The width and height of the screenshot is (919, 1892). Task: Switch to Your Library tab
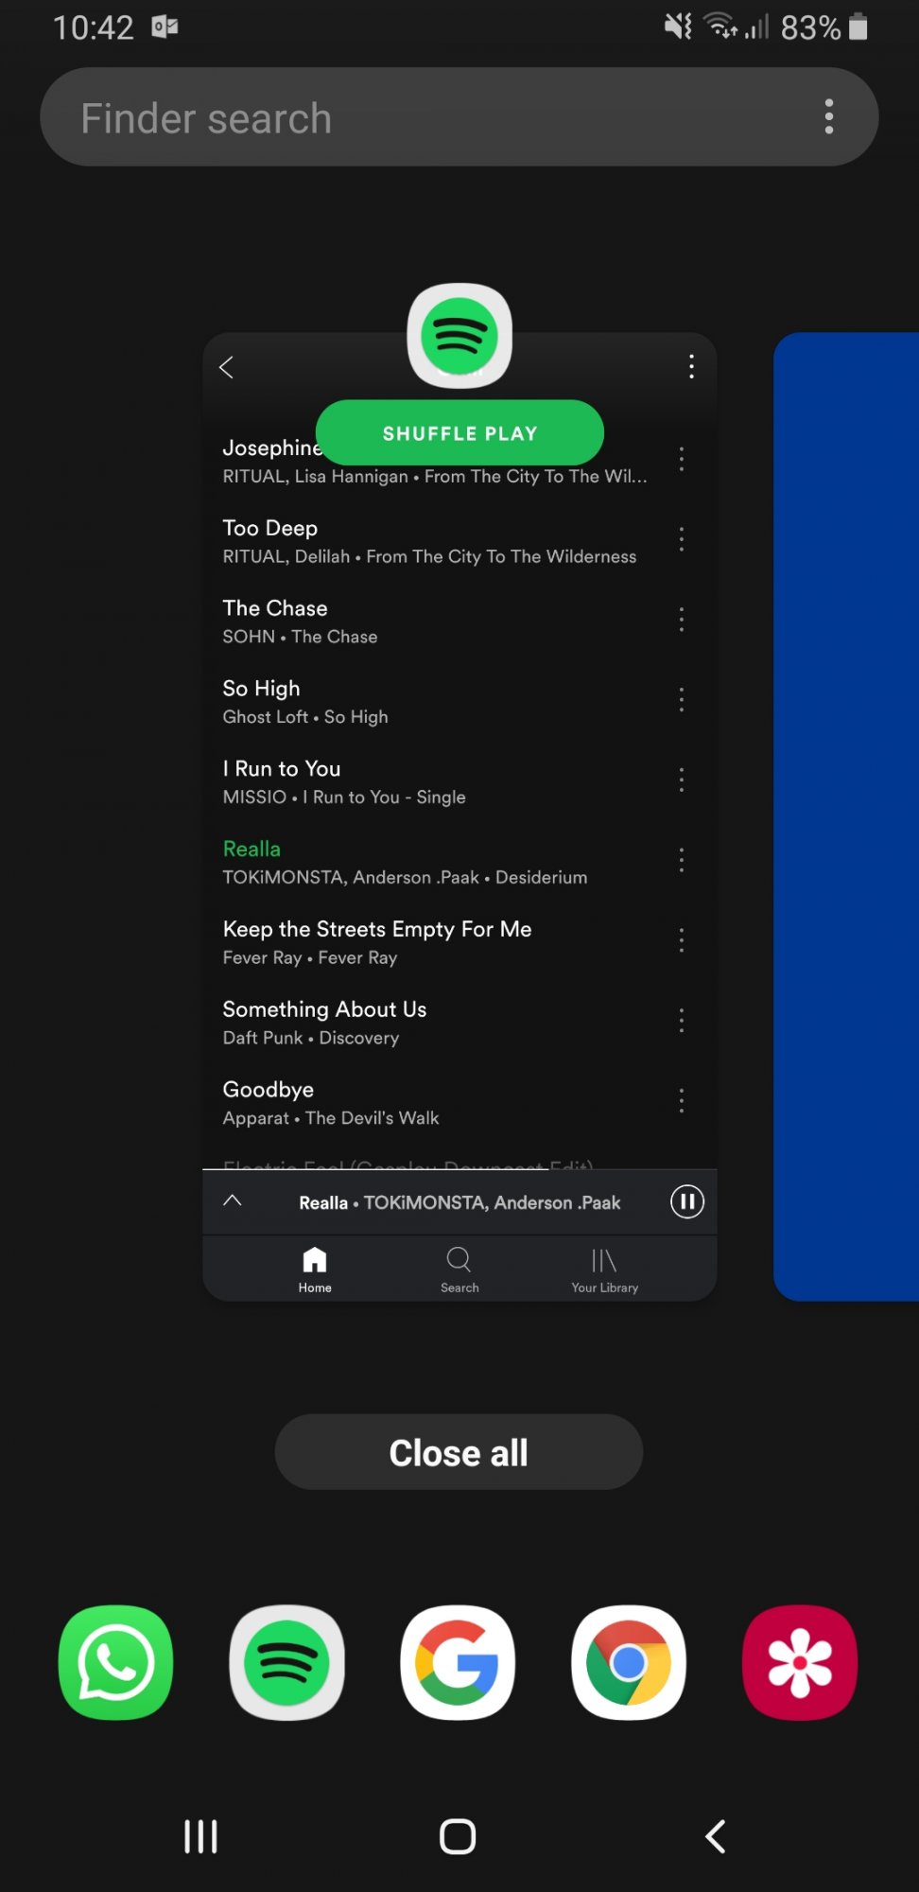point(604,1270)
